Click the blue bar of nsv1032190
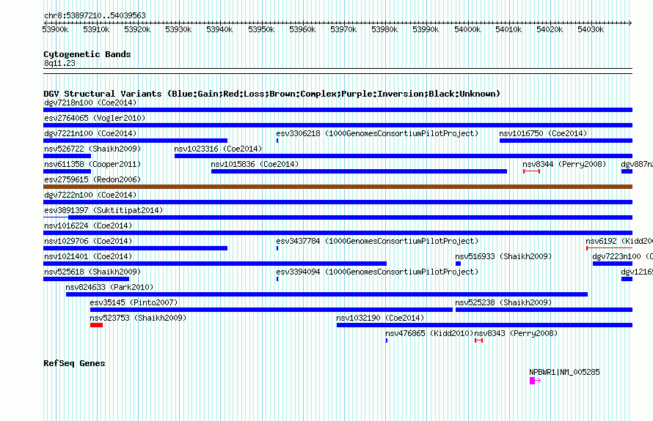Screen dimensions: 653x421 pos(484,325)
